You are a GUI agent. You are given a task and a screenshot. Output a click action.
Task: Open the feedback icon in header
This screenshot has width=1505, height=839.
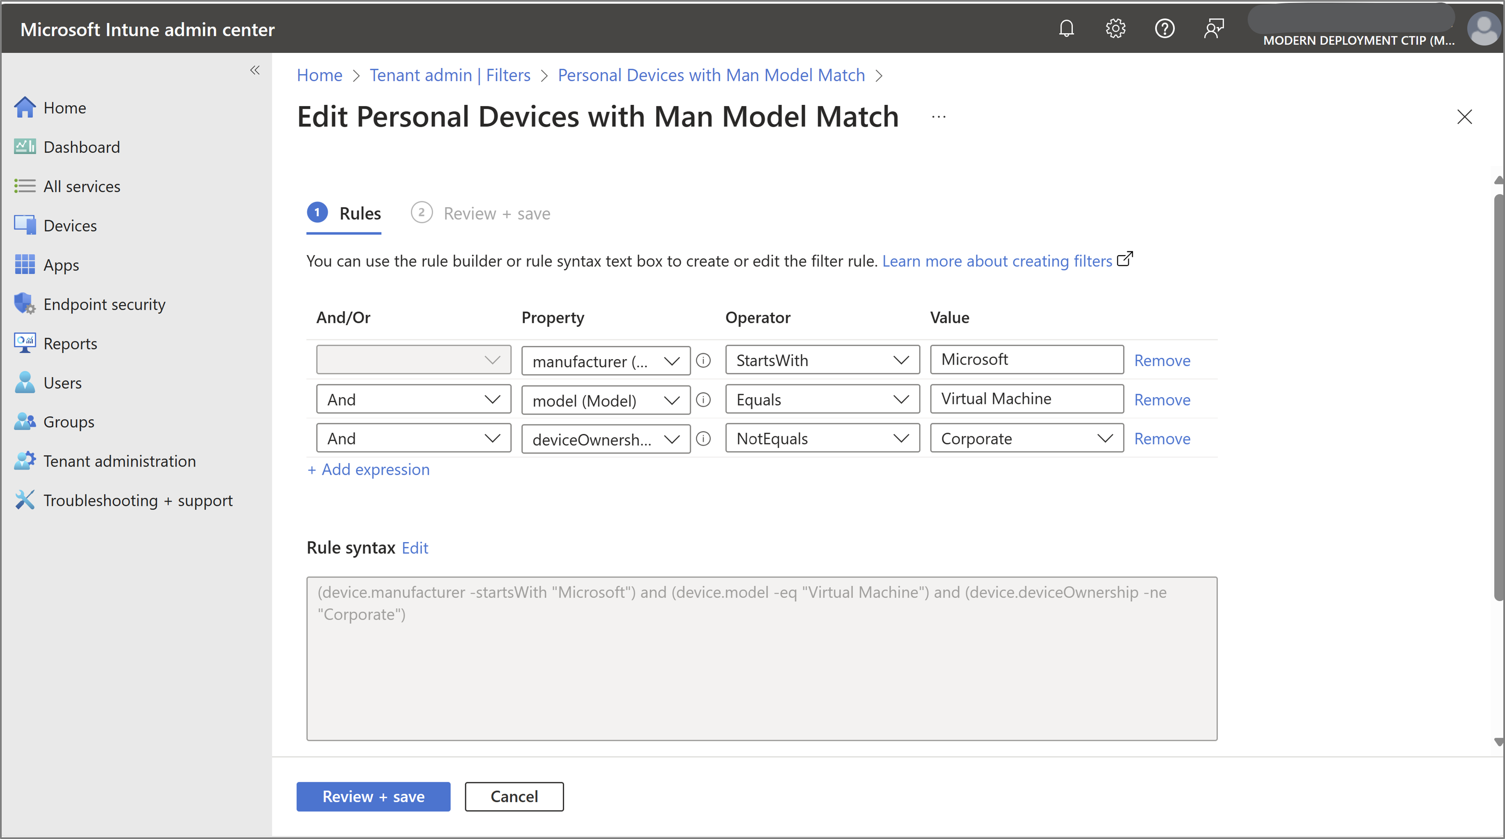(1214, 29)
